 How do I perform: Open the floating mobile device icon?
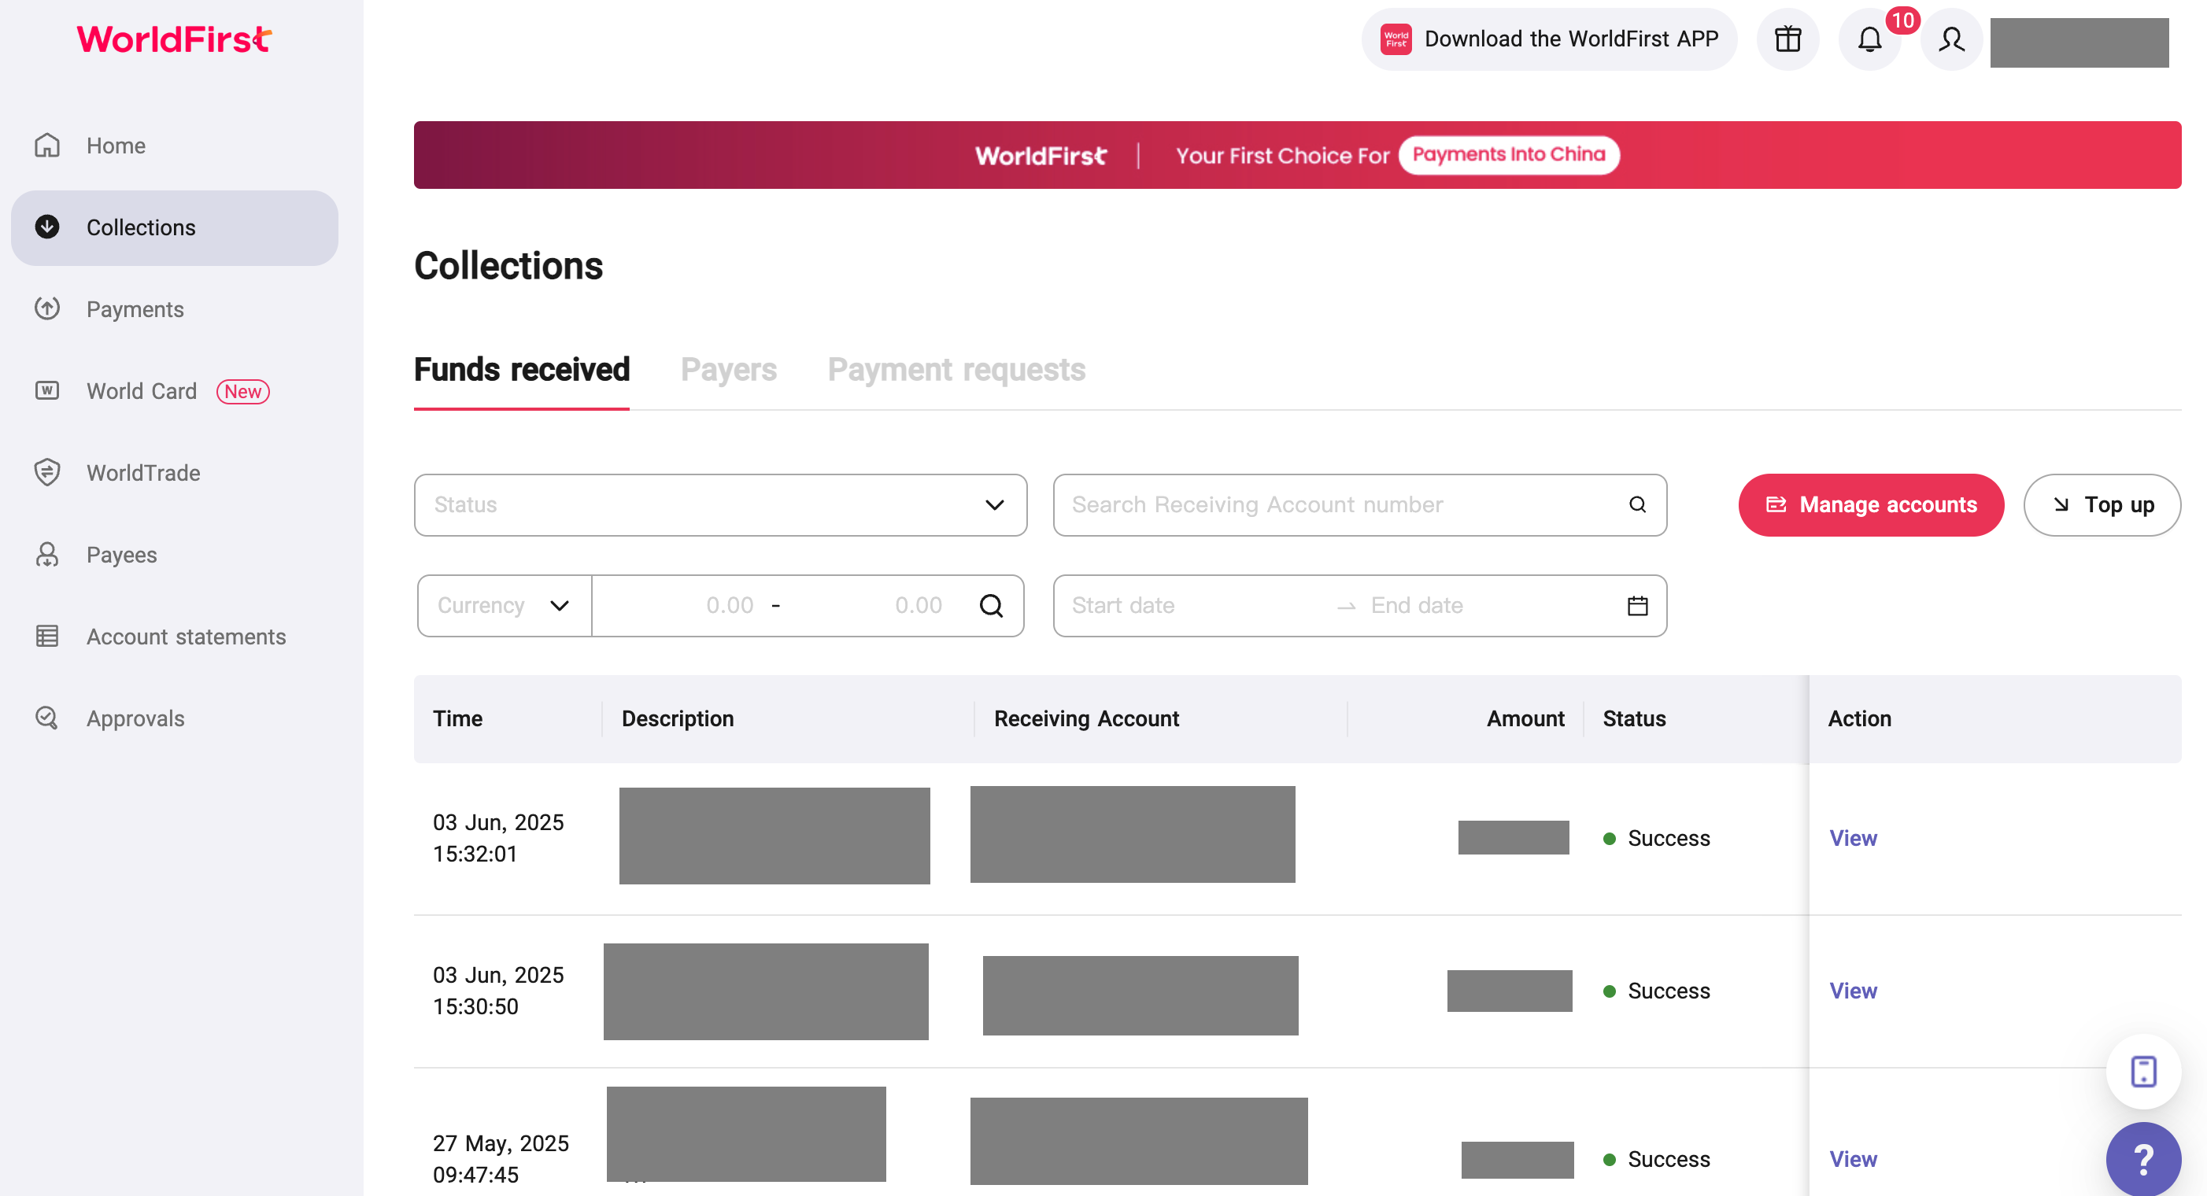point(2143,1072)
